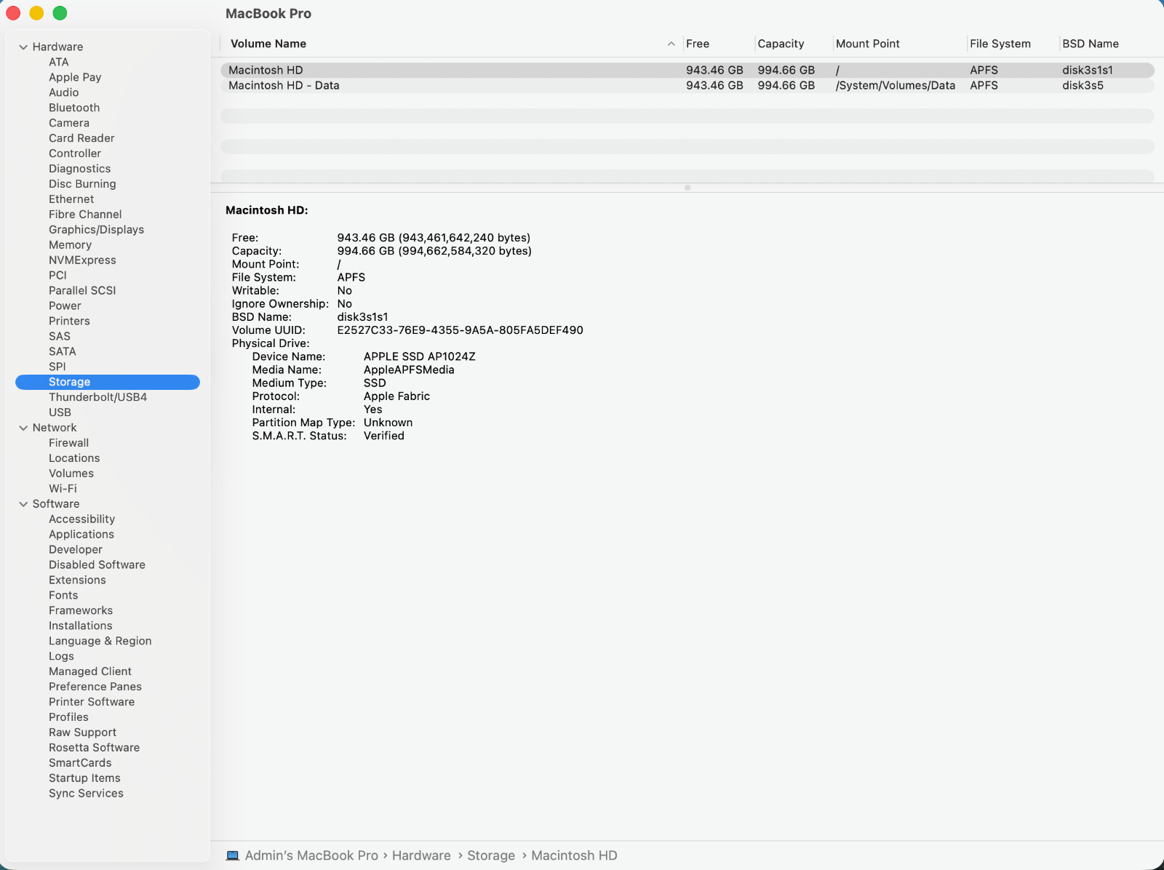
Task: Show Bluetooth information
Action: coord(74,108)
